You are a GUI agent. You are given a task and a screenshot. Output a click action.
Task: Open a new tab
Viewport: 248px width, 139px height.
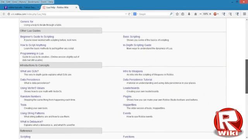coord(83,7)
